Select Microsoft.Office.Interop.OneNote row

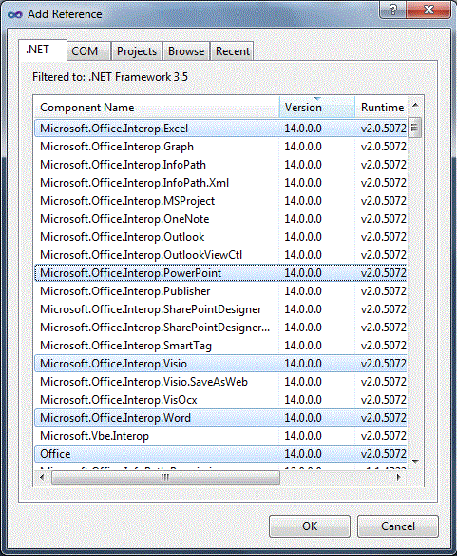tap(220, 219)
